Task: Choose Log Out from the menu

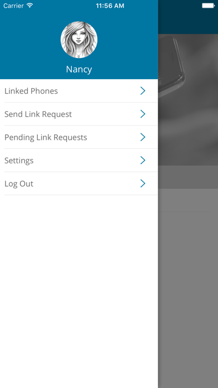Action: click(x=79, y=183)
